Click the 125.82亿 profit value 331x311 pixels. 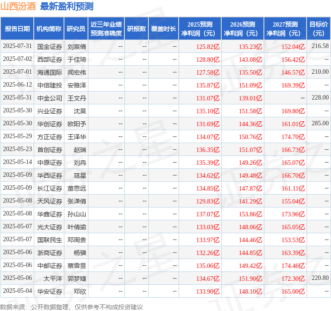208,47
